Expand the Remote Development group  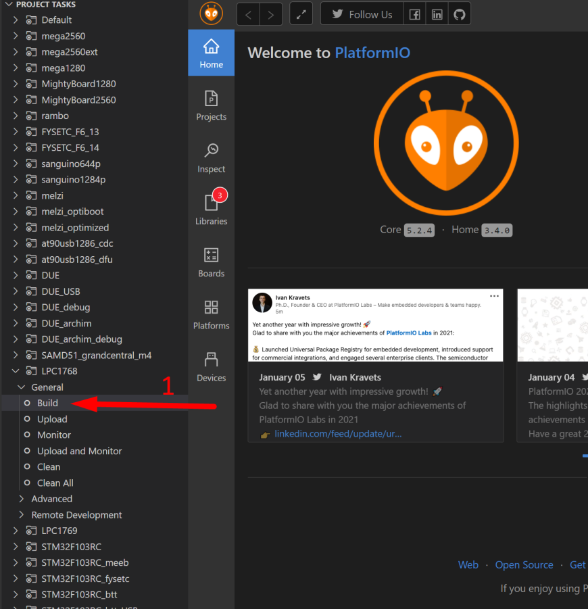(22, 514)
